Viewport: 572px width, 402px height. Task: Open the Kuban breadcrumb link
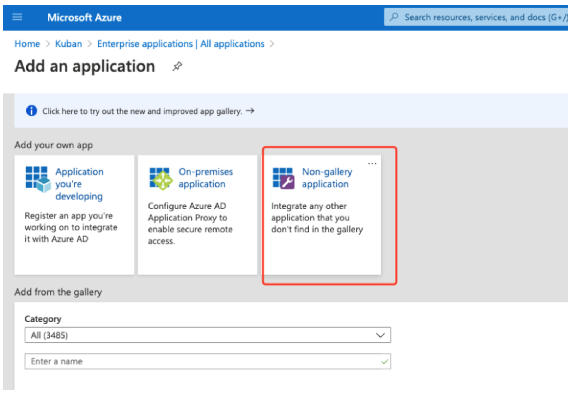pos(68,44)
